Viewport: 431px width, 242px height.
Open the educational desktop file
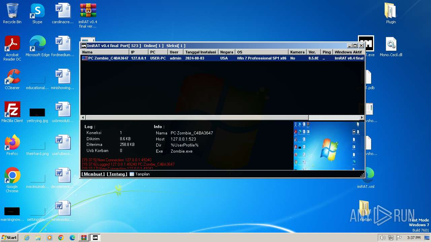(x=37, y=82)
